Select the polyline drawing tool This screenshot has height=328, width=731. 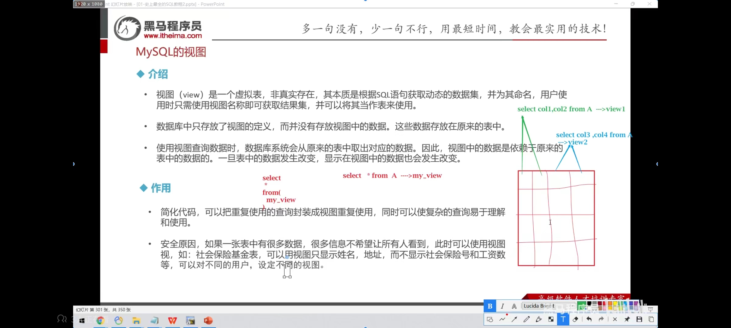click(x=502, y=319)
